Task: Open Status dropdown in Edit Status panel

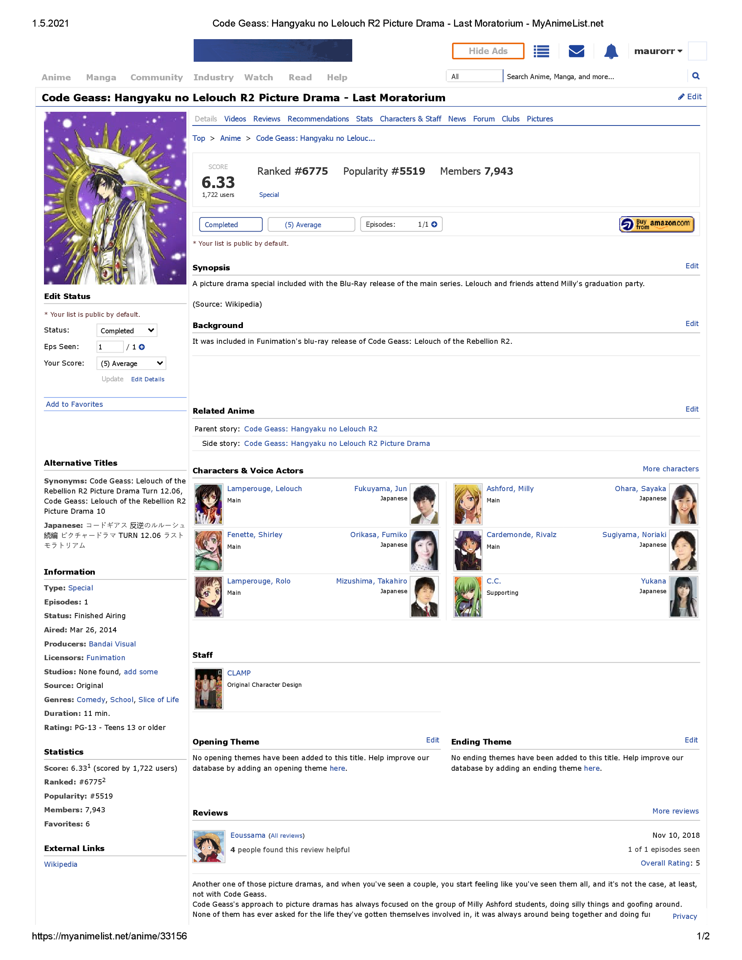Action: click(127, 330)
